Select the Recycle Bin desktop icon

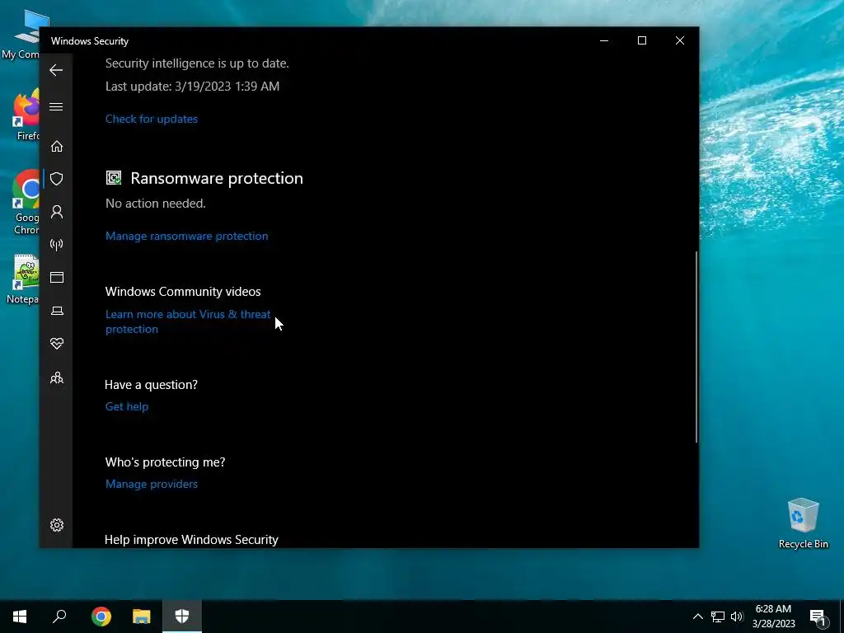pyautogui.click(x=803, y=523)
